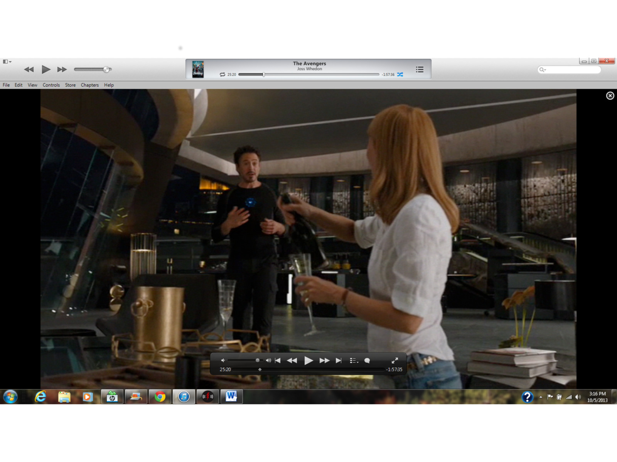Open the Help menu
The image size is (617, 462).
pyautogui.click(x=109, y=85)
